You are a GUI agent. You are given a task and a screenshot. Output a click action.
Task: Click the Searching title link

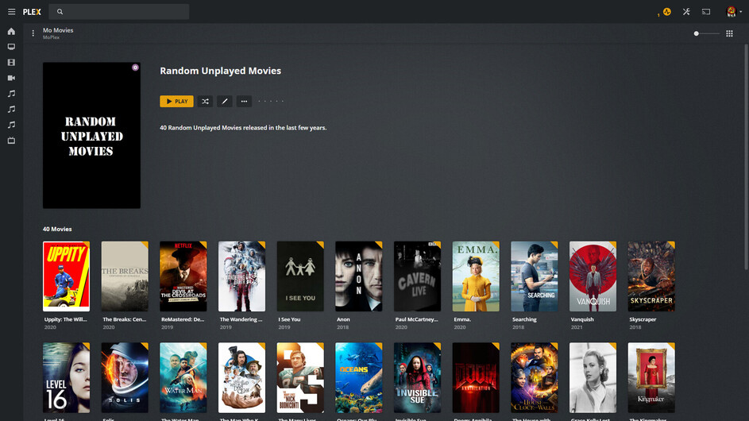[x=524, y=319]
